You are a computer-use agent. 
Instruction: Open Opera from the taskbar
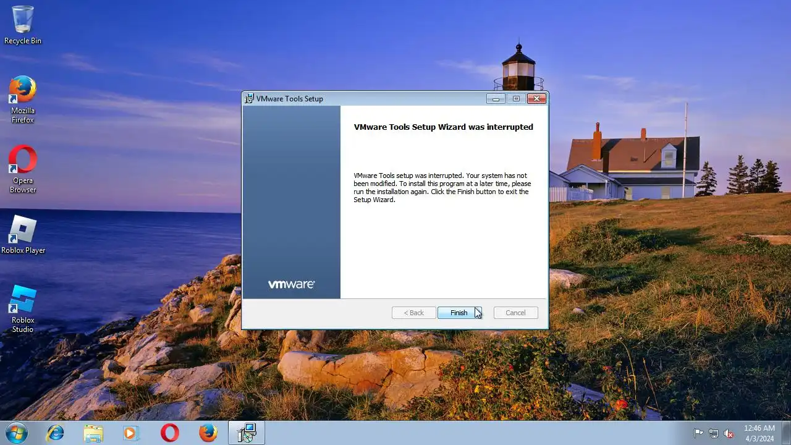(170, 433)
